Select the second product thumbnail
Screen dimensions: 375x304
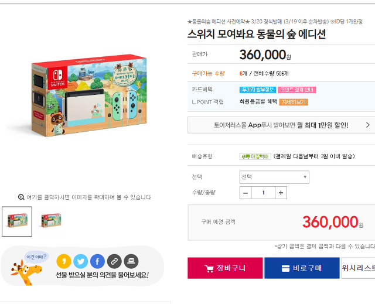click(51, 221)
